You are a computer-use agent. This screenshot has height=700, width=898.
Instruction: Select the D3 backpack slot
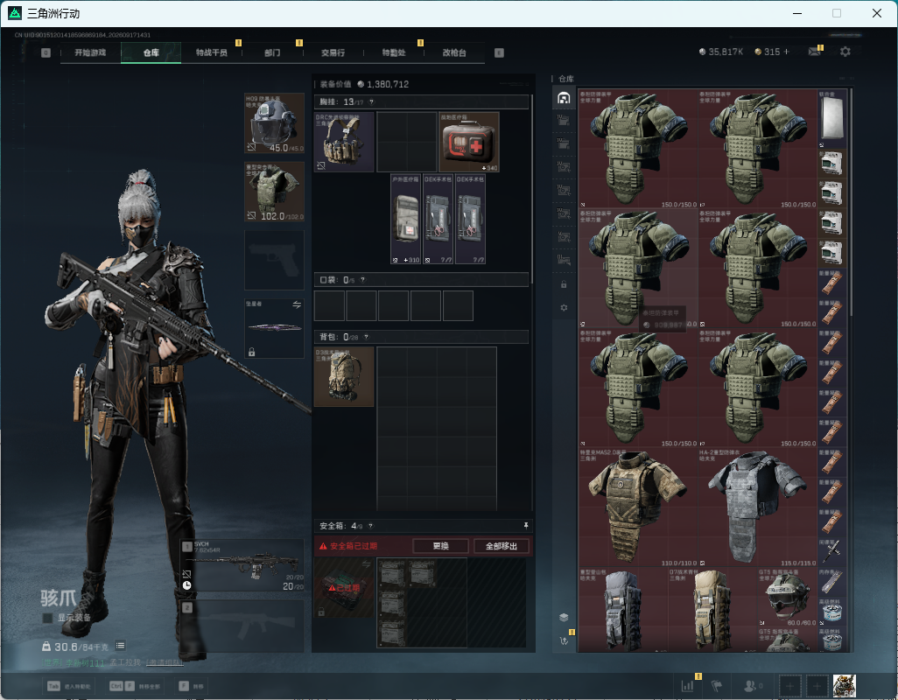[344, 376]
